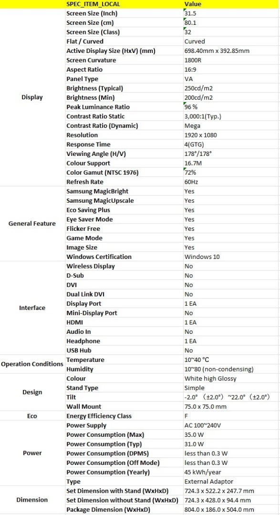Select the yellow Value header cell
The width and height of the screenshot is (280, 515).
[231, 4]
